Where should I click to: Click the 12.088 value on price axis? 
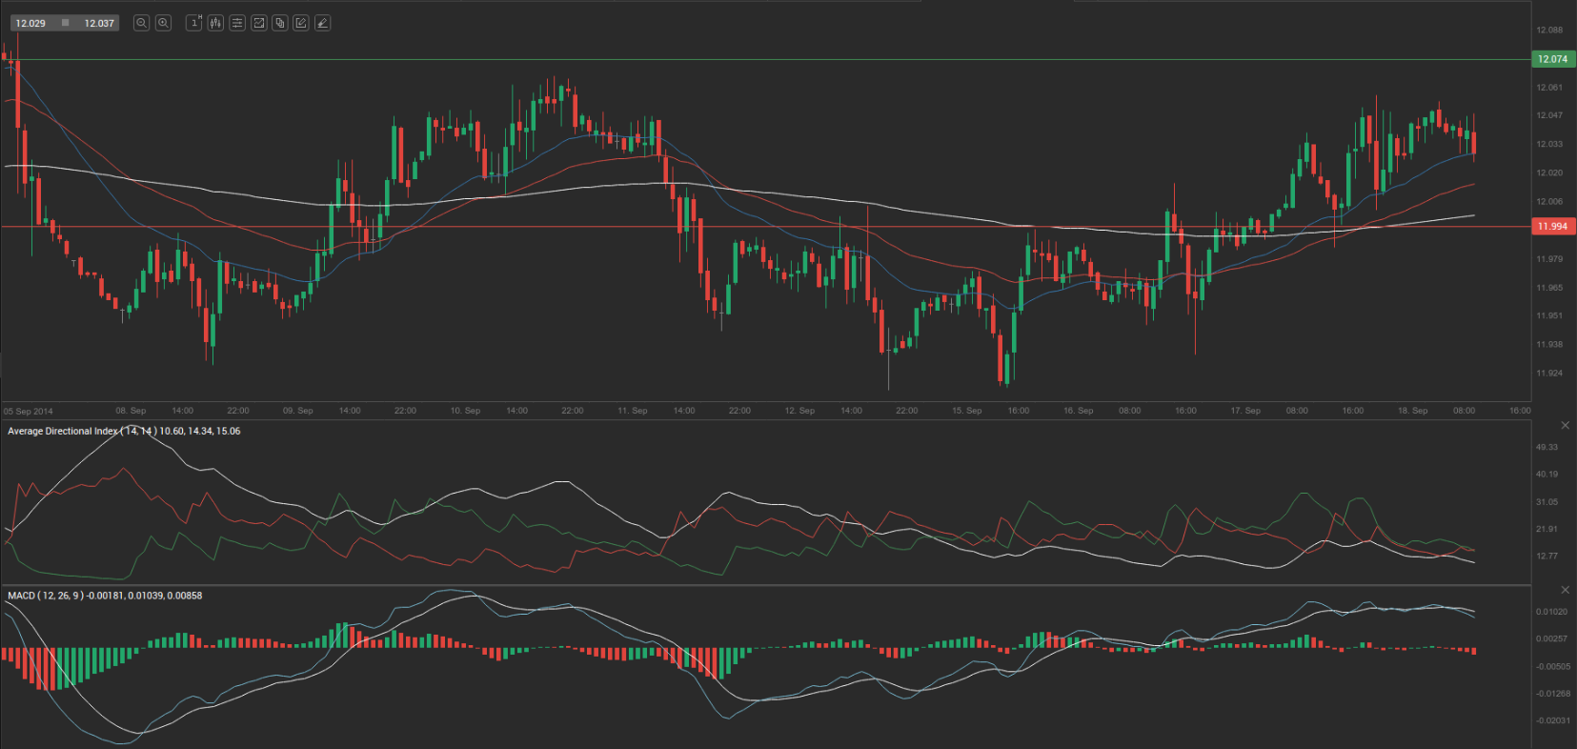coord(1549,30)
